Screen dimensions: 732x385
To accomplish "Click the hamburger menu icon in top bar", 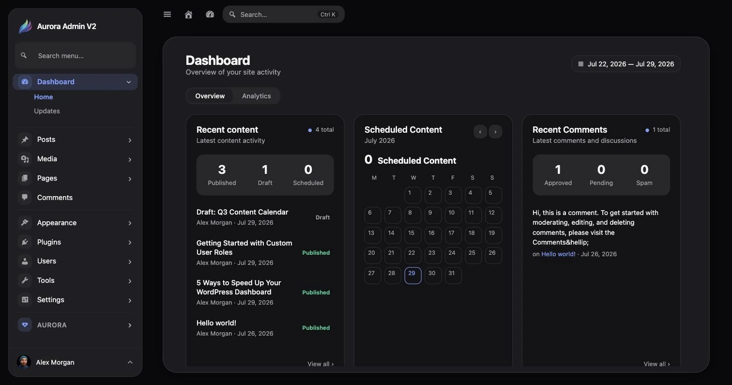I will [168, 15].
